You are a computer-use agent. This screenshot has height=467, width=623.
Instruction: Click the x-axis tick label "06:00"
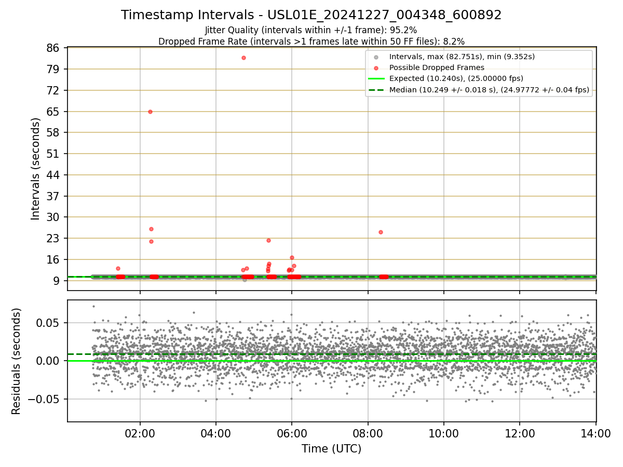pyautogui.click(x=292, y=433)
